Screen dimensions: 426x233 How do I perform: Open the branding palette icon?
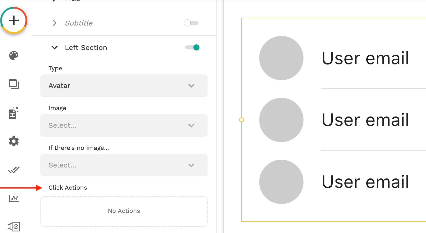[14, 56]
